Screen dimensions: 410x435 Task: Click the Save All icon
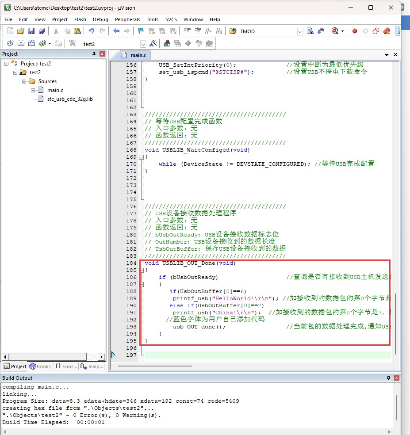[x=42, y=31]
